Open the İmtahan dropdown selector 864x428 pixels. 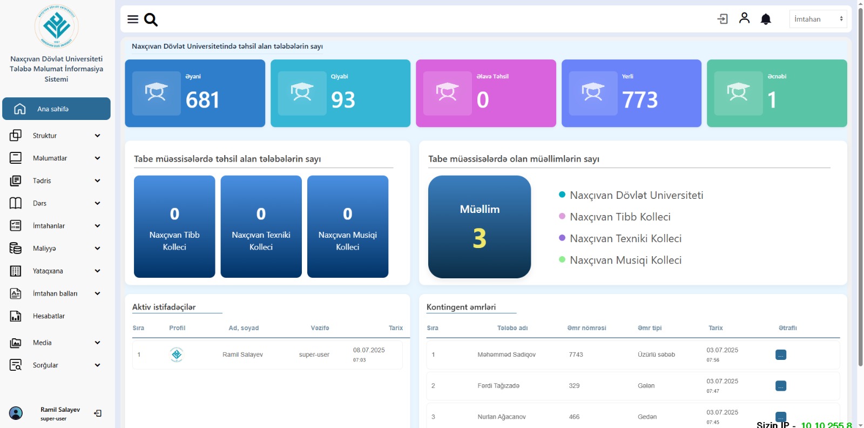tap(818, 19)
